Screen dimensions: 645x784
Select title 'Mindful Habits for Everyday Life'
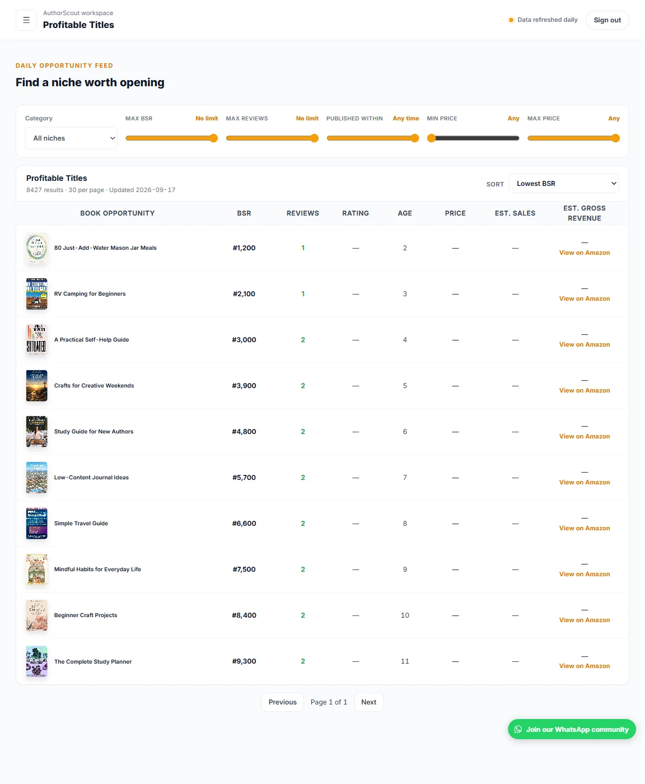pyautogui.click(x=97, y=570)
